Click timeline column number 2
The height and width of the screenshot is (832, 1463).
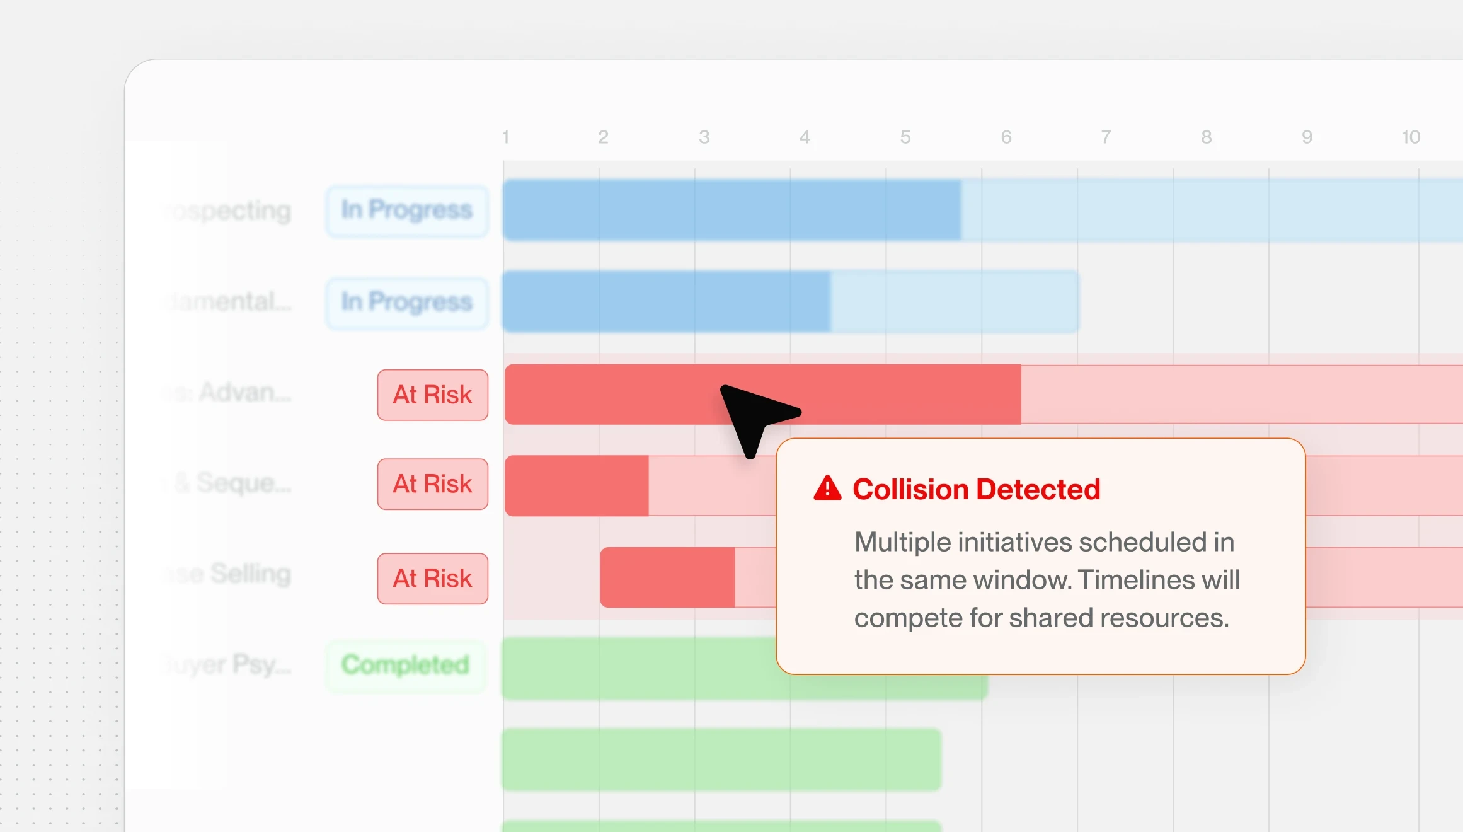point(603,137)
